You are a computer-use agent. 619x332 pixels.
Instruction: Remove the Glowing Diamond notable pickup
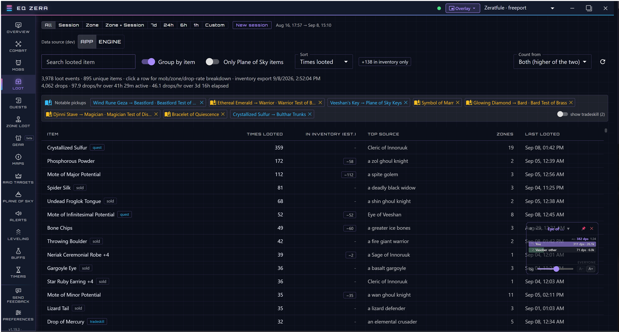571,103
